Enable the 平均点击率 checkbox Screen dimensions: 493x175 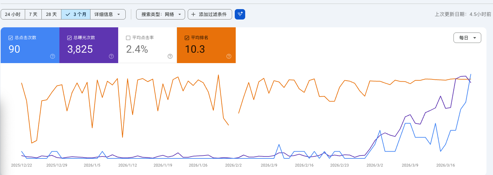tap(128, 38)
